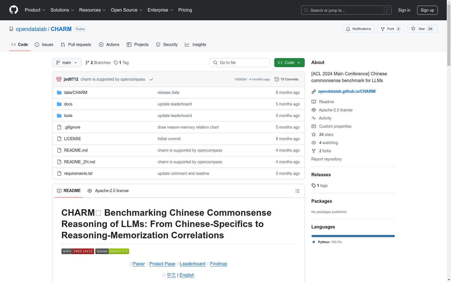Click the Notifications bell icon
This screenshot has width=451, height=282.
pyautogui.click(x=348, y=29)
